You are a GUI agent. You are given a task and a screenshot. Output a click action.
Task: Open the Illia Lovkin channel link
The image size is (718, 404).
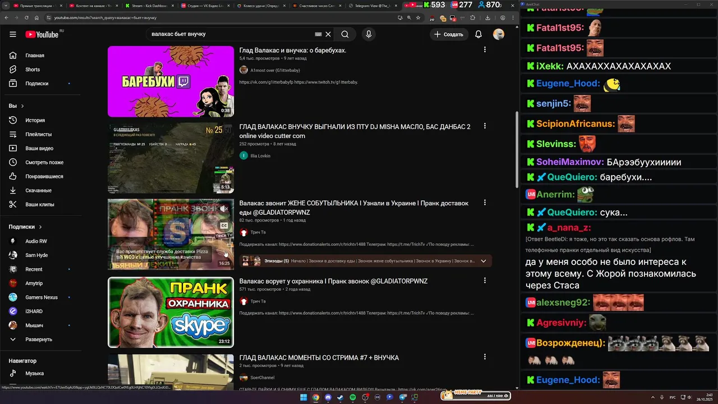260,156
